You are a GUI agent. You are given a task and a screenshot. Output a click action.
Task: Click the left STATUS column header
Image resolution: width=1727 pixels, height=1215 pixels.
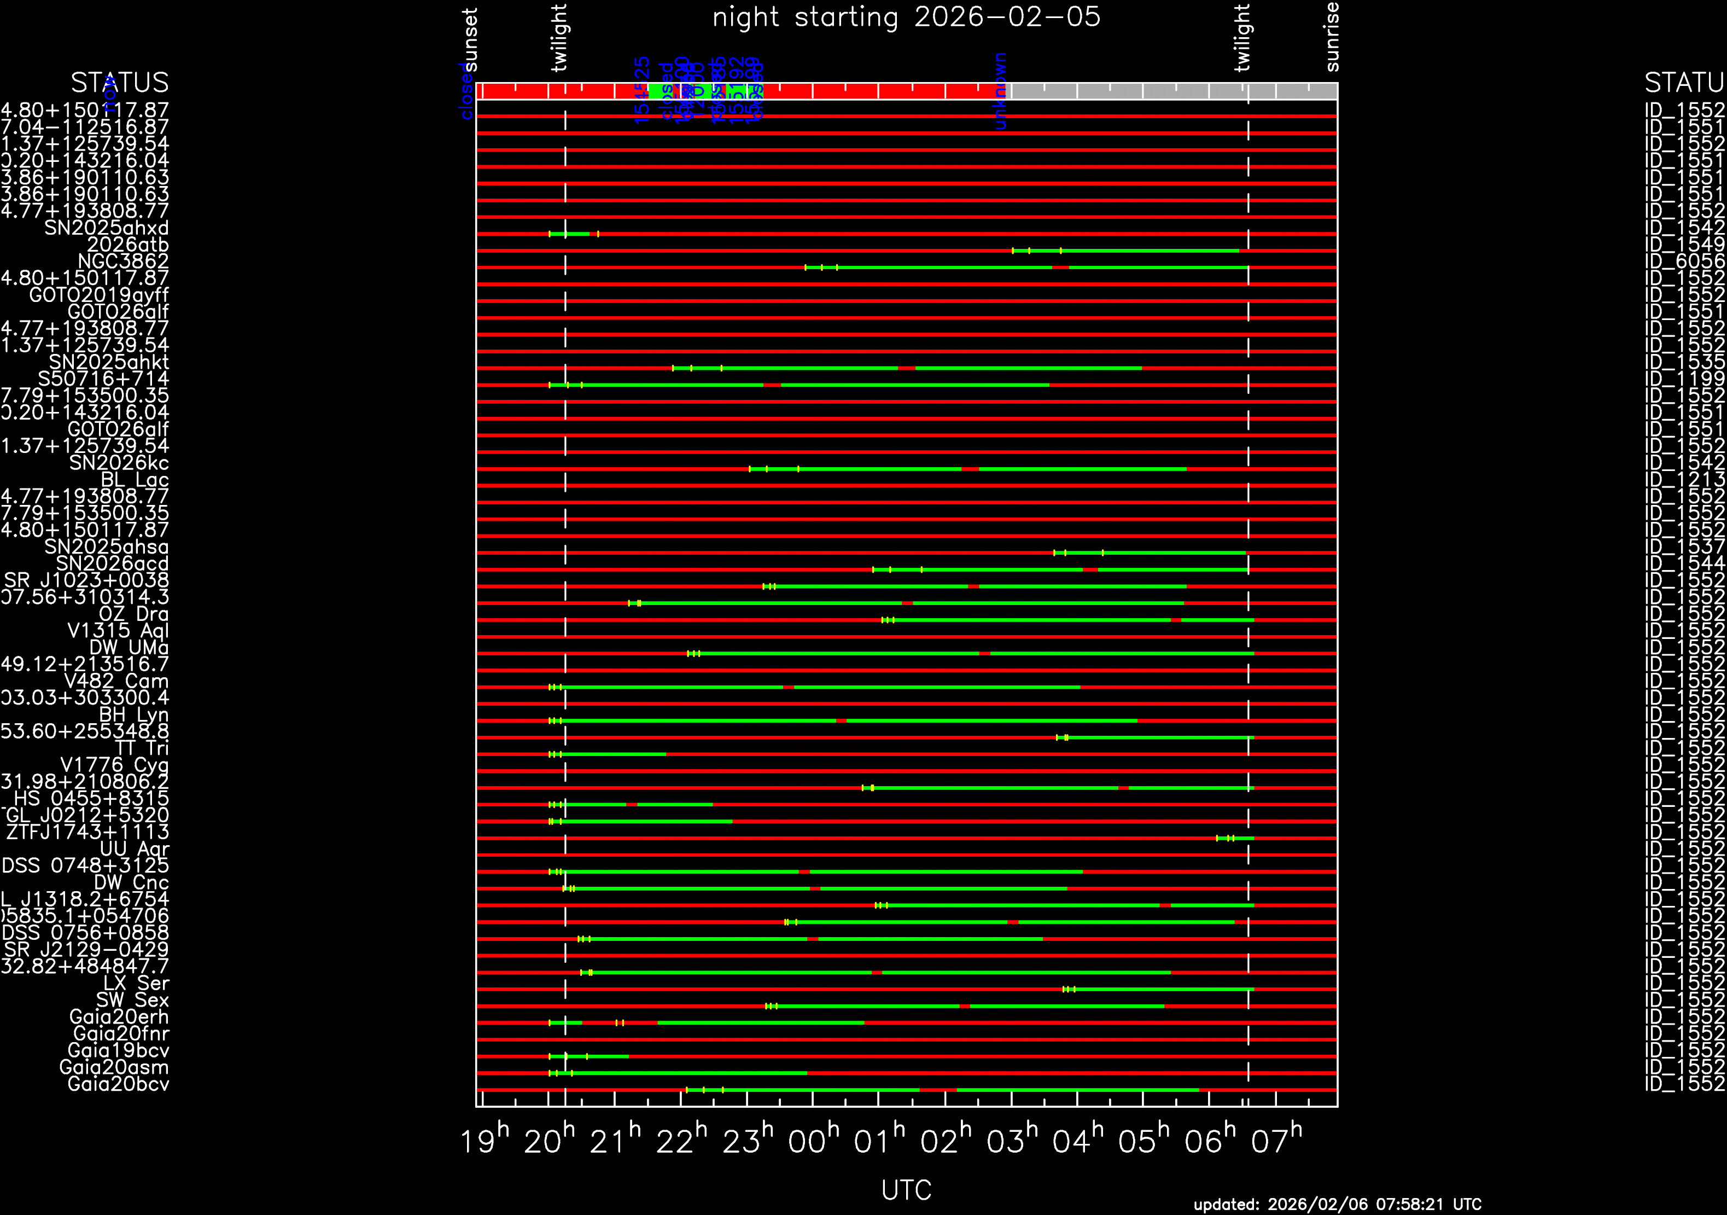pos(120,82)
